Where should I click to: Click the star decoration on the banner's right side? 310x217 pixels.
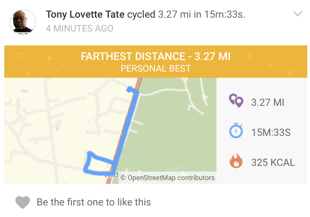click(x=290, y=72)
